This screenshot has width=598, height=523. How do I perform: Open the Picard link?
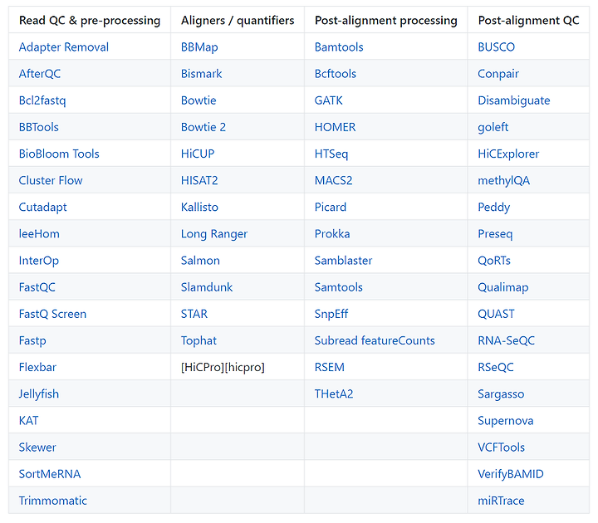click(x=331, y=207)
